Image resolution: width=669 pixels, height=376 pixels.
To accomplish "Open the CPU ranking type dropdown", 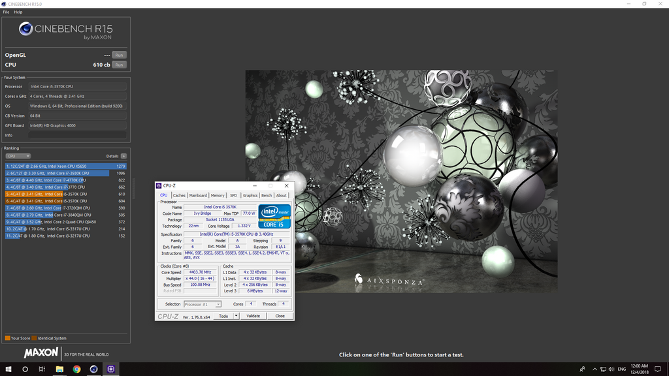I will click(x=18, y=156).
